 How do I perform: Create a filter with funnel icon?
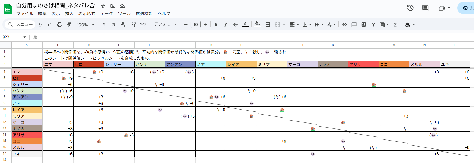(373, 25)
